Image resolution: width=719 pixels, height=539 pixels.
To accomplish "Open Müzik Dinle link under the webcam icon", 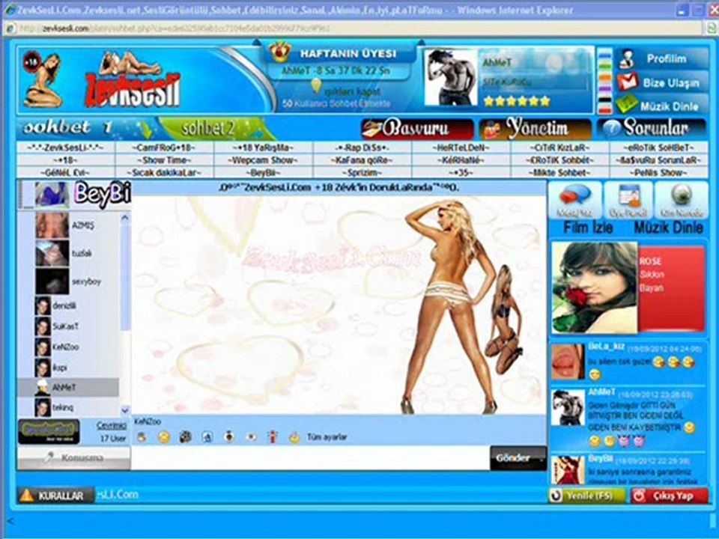I will pos(669,228).
